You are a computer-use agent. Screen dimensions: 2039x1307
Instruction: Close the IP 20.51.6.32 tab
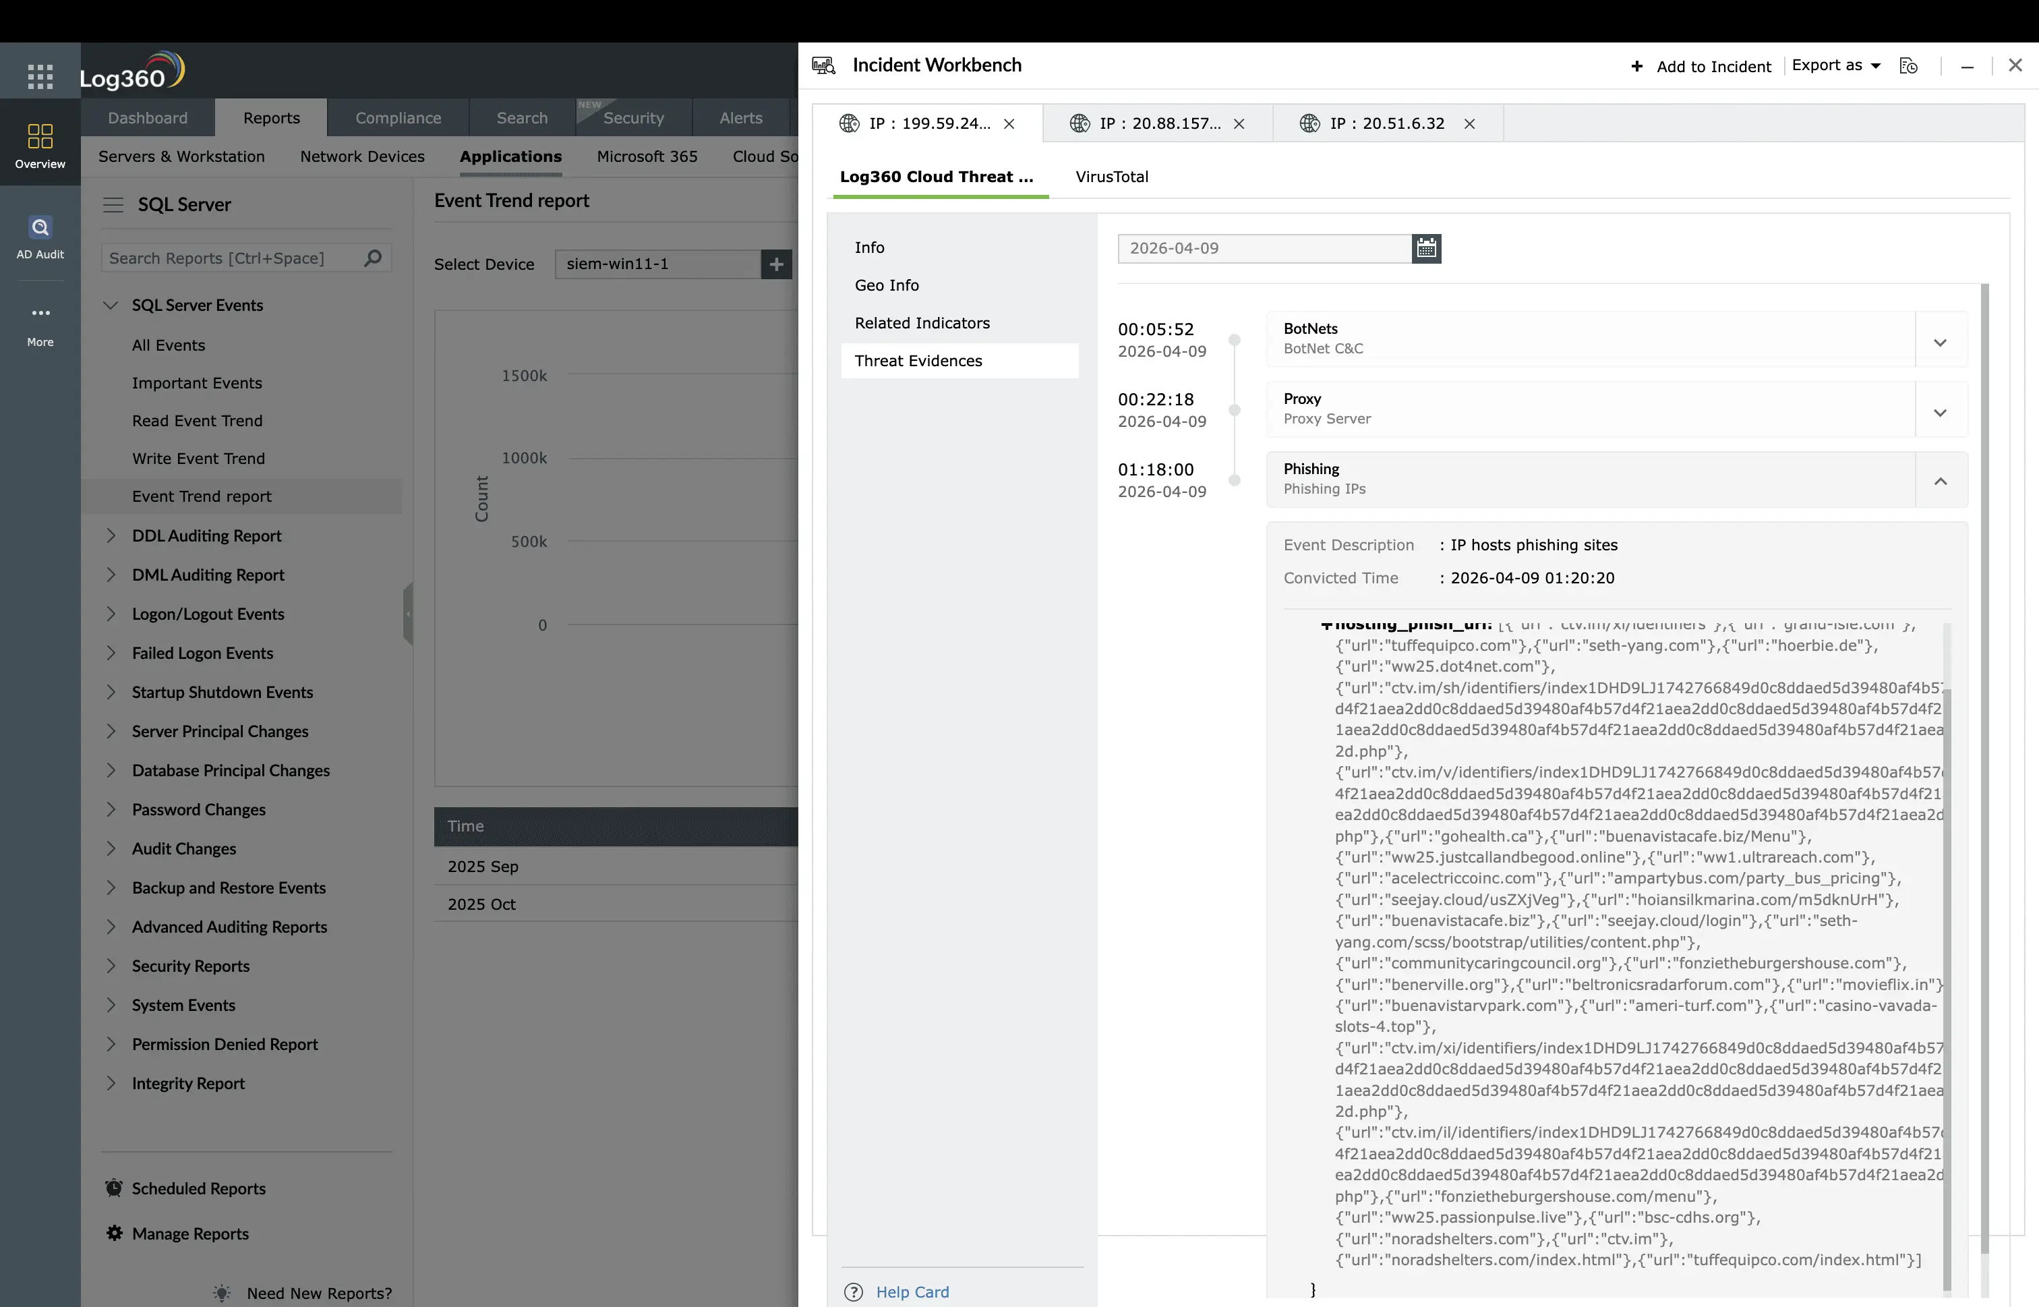(x=1469, y=124)
